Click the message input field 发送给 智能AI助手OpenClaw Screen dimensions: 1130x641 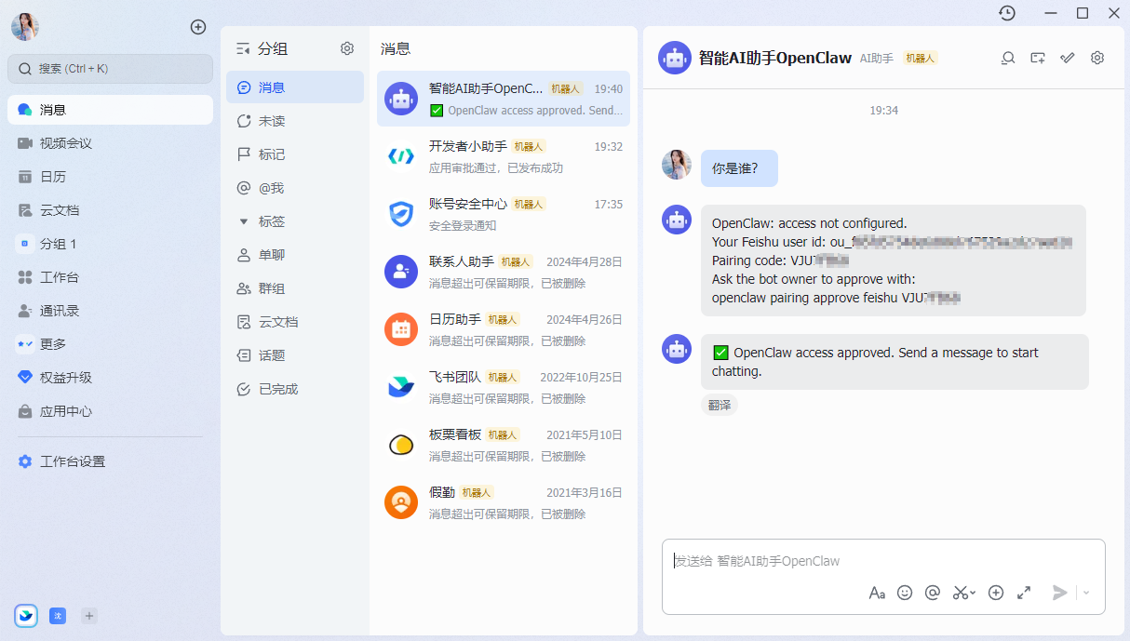[883, 561]
